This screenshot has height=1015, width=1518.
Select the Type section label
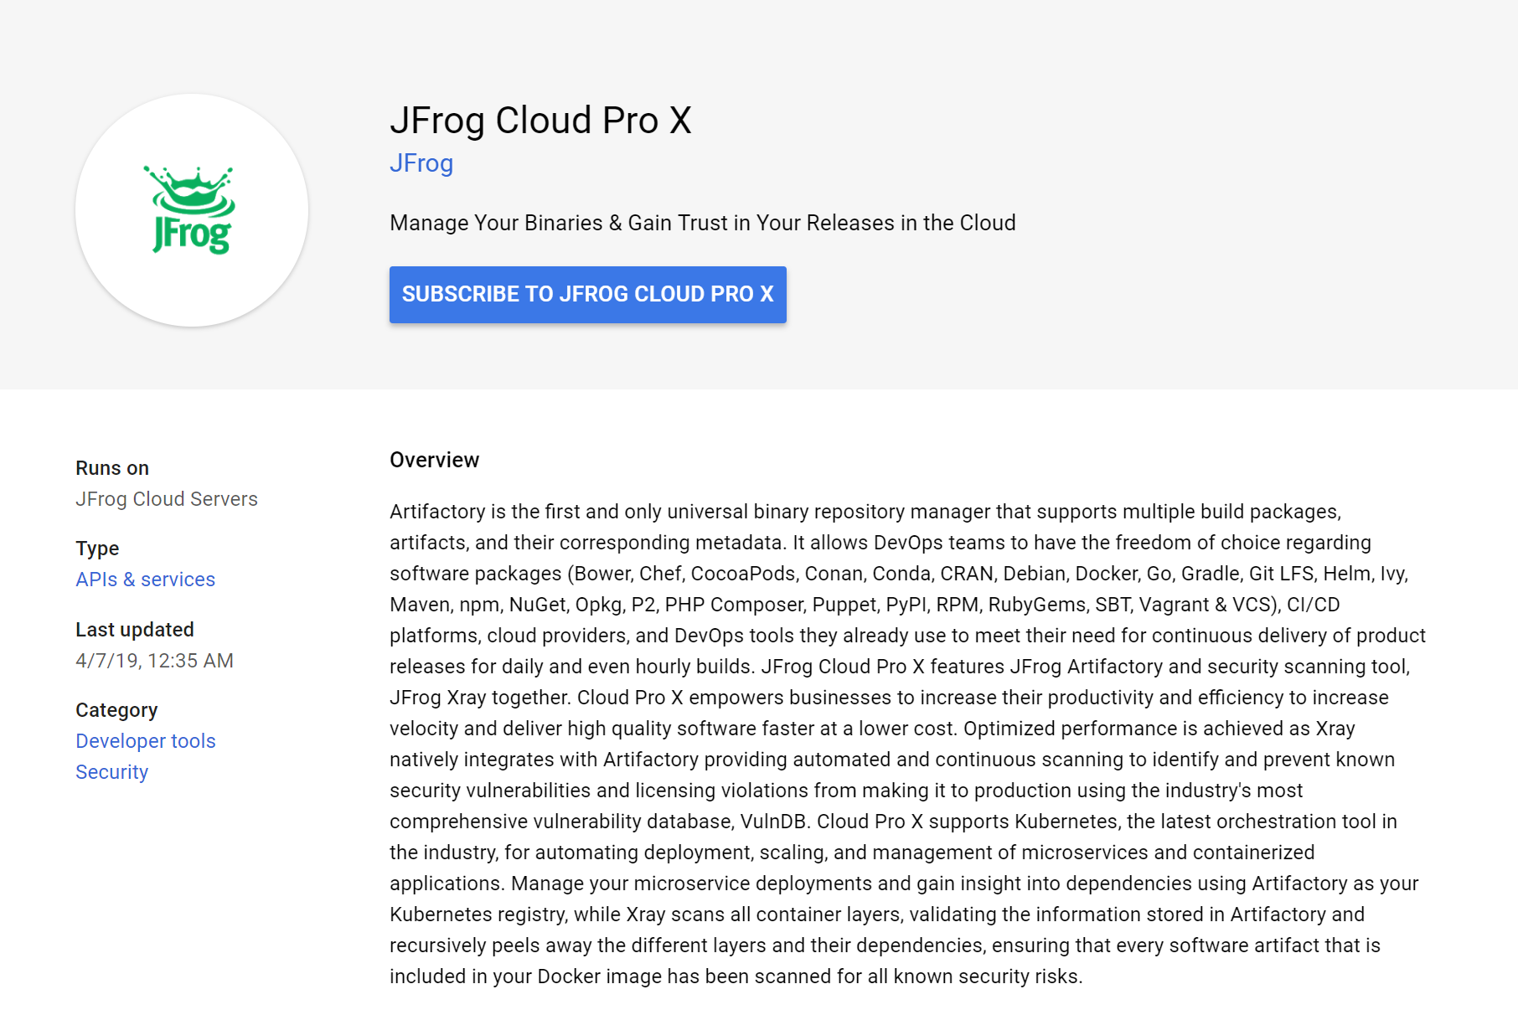tap(97, 548)
